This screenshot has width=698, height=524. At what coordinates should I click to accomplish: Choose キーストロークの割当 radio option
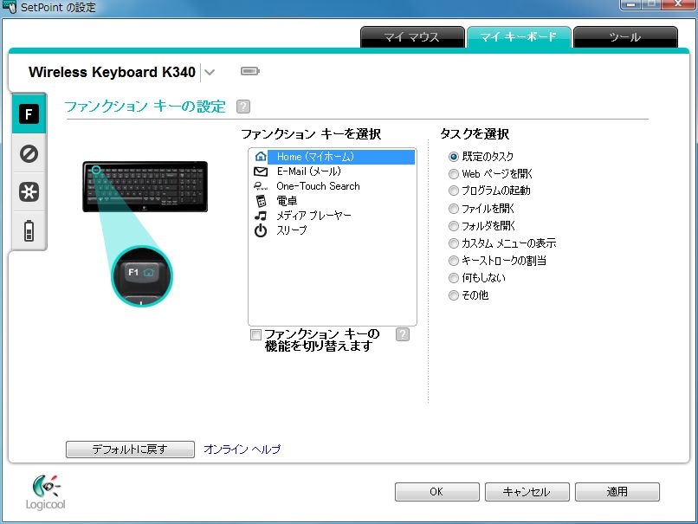click(x=454, y=261)
